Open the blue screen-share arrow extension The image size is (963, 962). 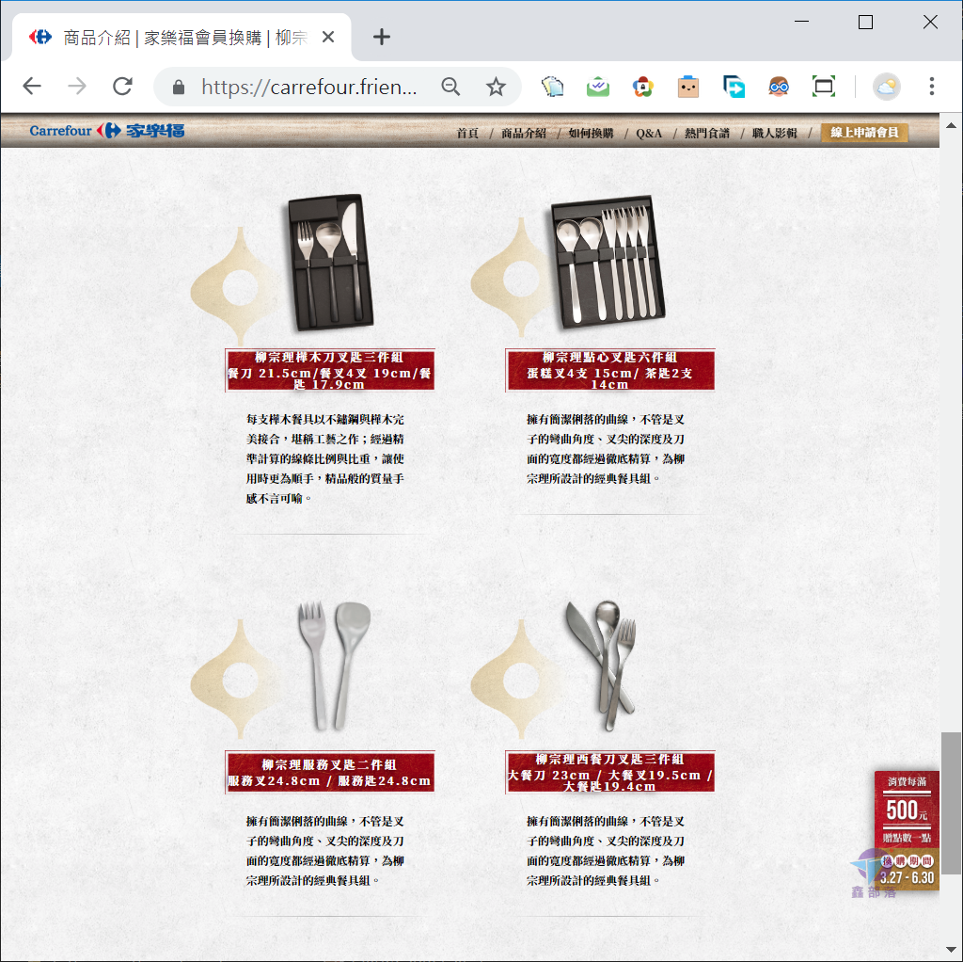pyautogui.click(x=734, y=87)
